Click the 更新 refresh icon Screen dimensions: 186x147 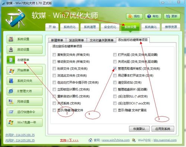[168, 16]
